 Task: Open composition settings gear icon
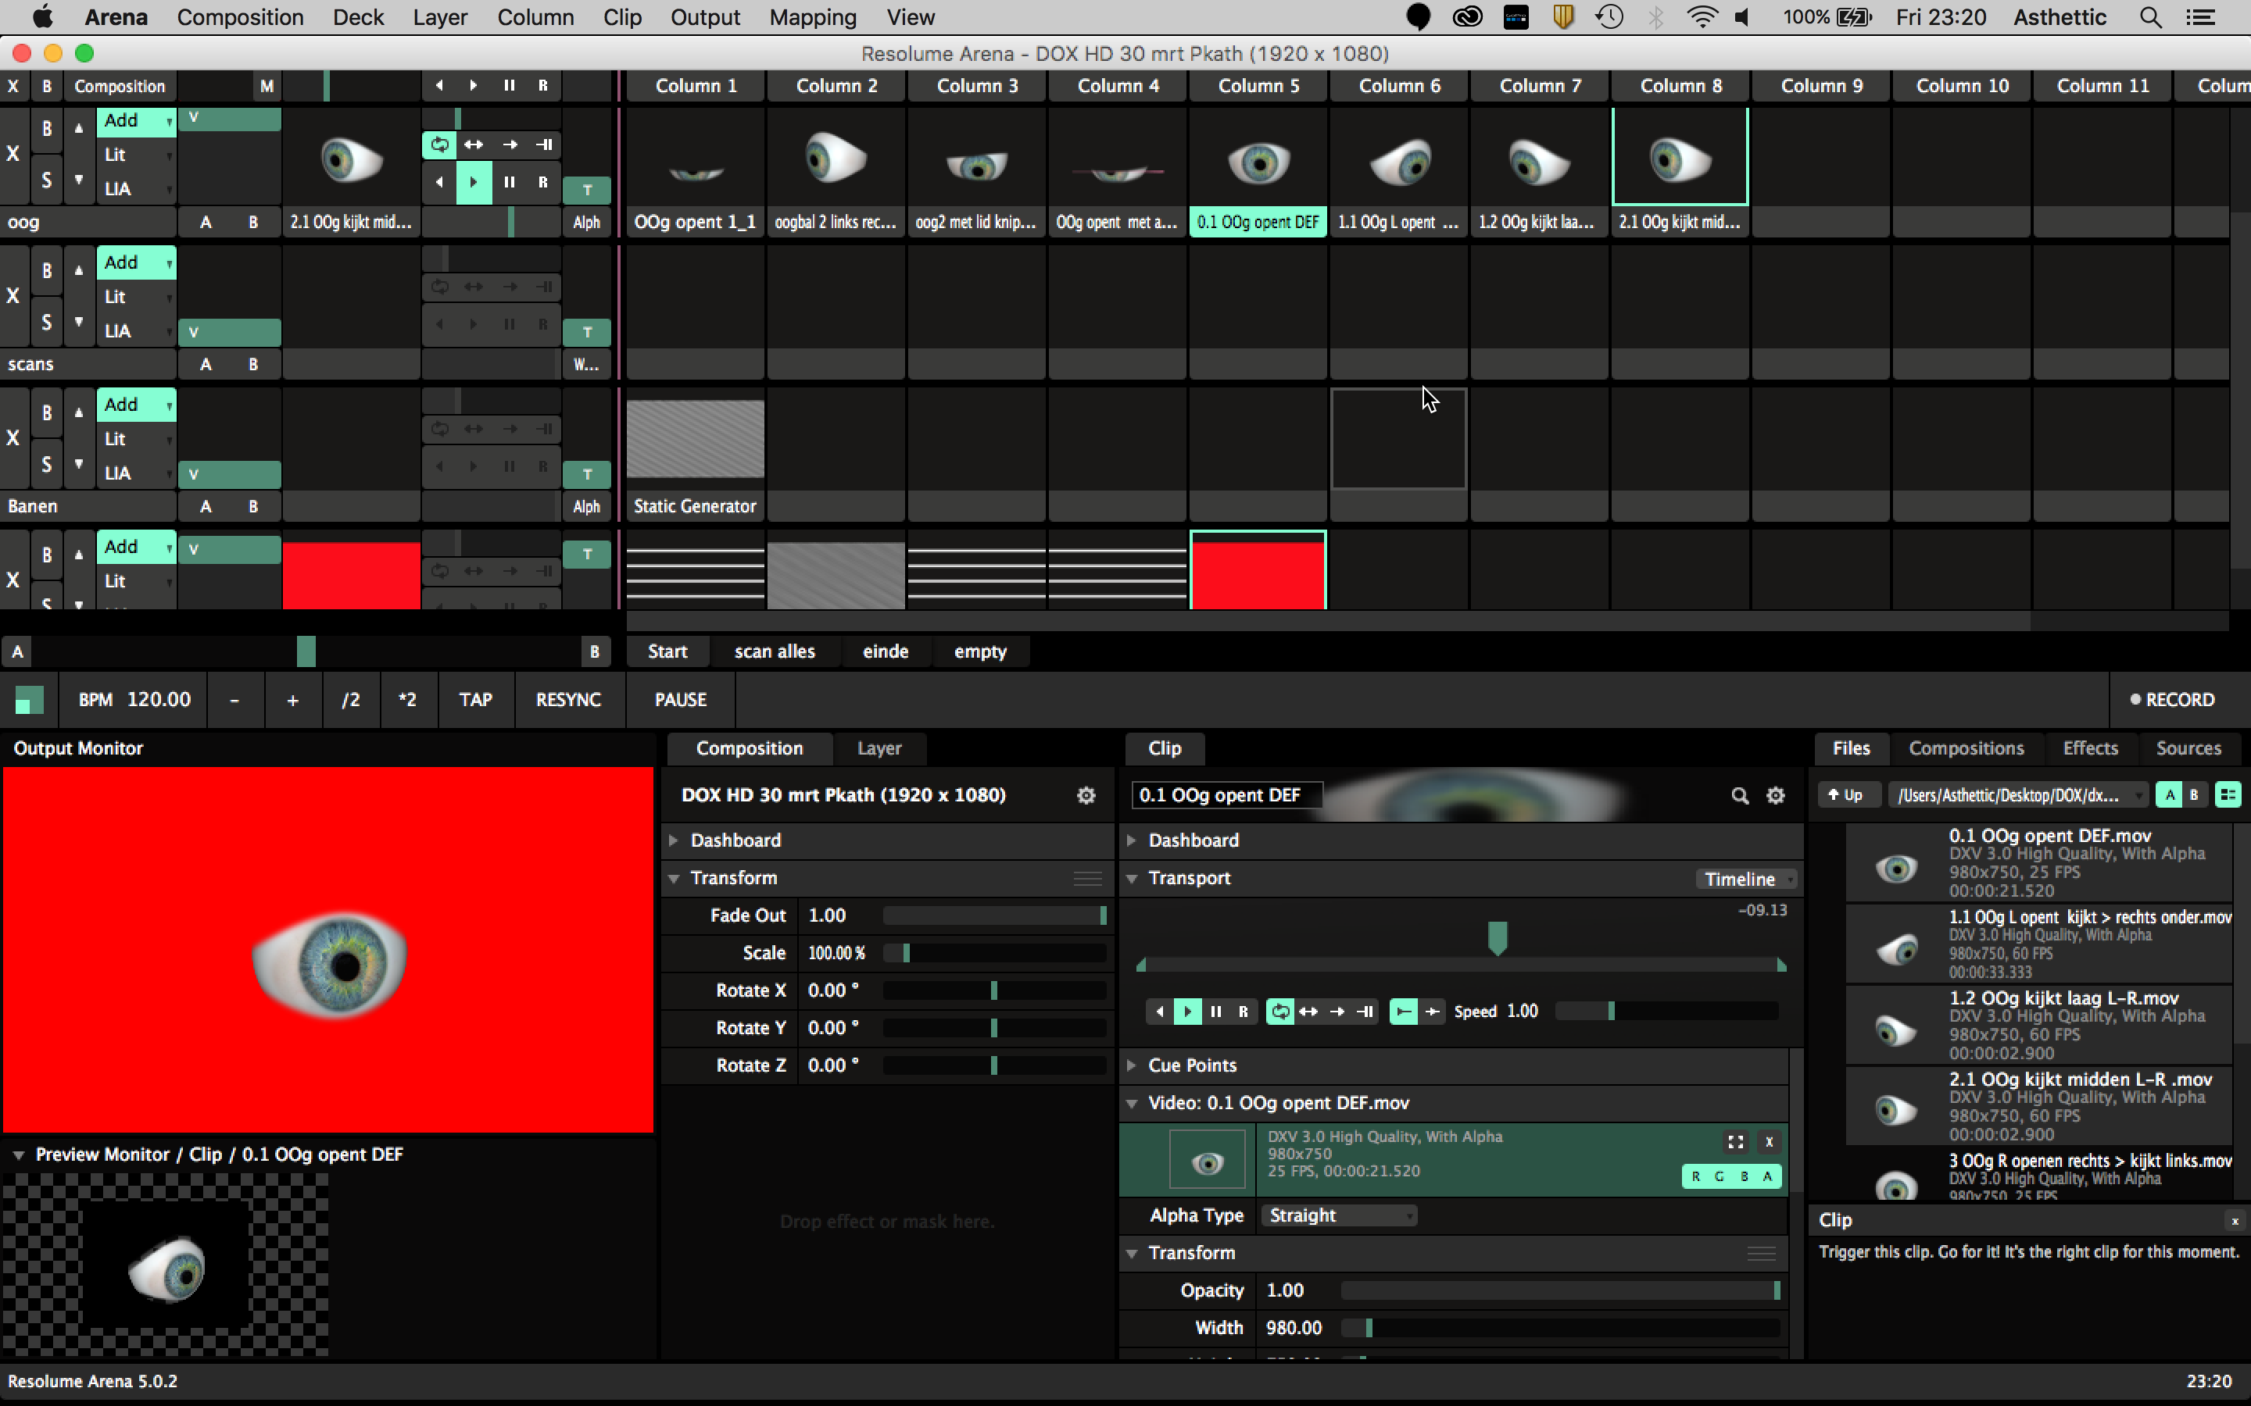(x=1086, y=795)
